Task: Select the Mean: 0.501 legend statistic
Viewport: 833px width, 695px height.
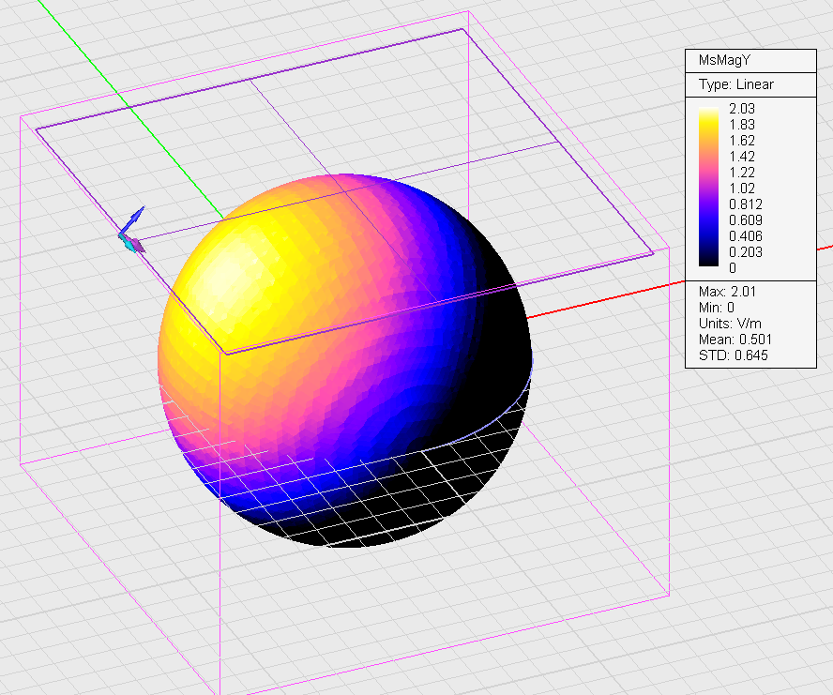Action: (x=734, y=340)
